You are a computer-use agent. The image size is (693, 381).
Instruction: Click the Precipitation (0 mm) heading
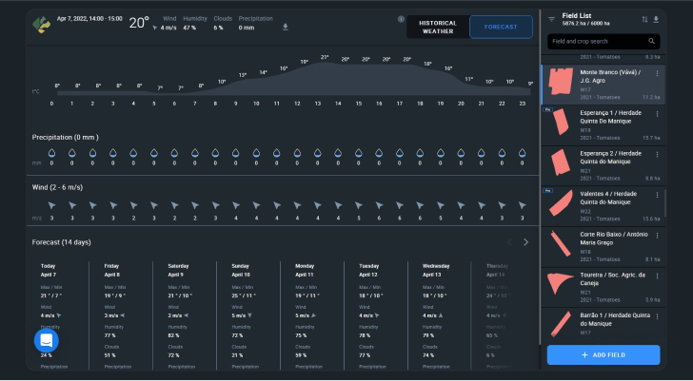coord(66,138)
